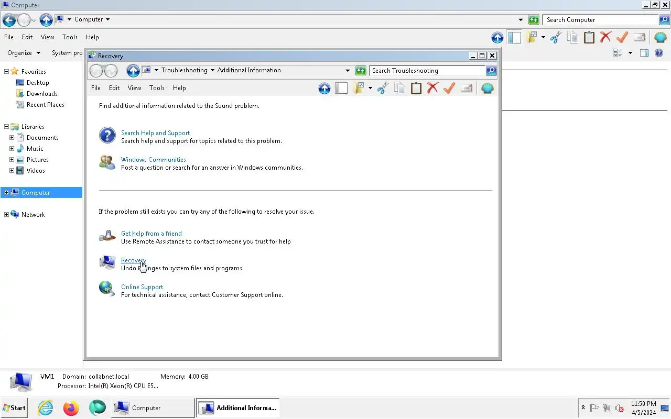The height and width of the screenshot is (419, 671).
Task: Click Back button in Computer window
Action: tap(9, 20)
